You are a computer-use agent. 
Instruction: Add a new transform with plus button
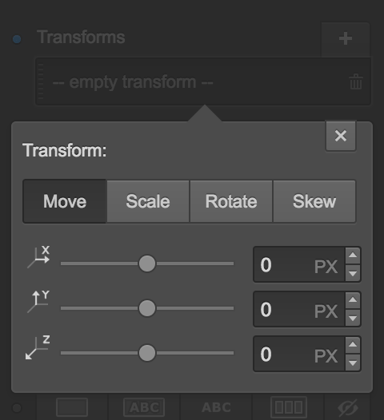coord(346,39)
